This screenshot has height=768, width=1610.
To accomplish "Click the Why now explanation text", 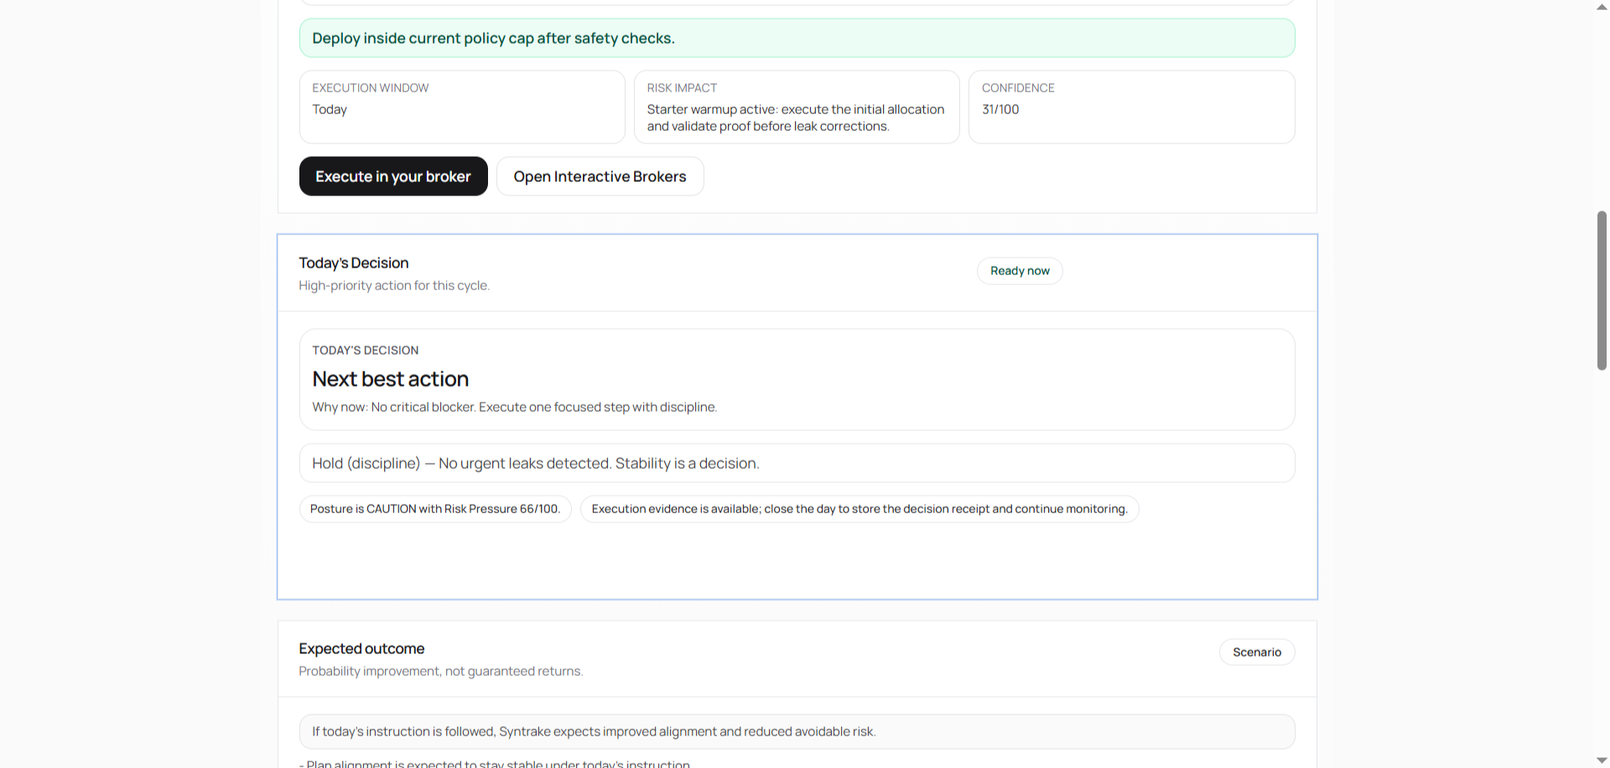I will 514,407.
